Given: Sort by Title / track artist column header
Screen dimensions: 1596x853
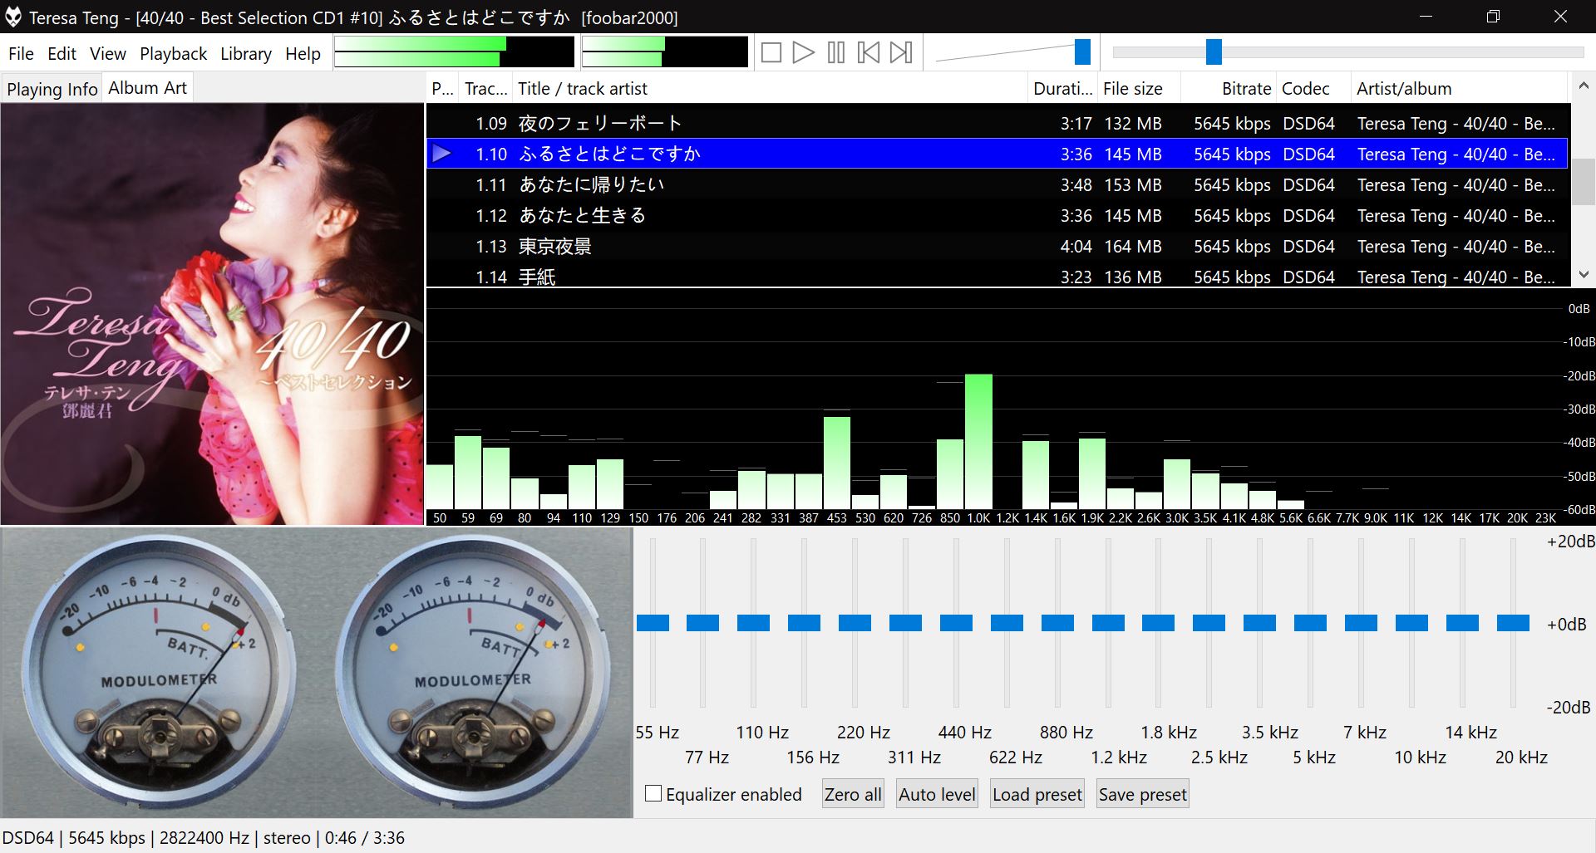Looking at the screenshot, I should tap(769, 88).
